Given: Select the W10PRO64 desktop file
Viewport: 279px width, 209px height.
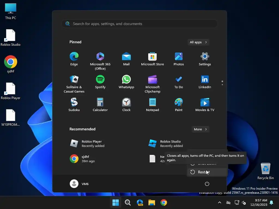Looking at the screenshot, I should point(11,118).
